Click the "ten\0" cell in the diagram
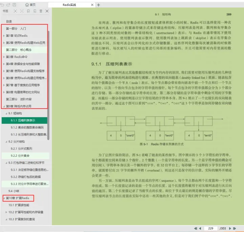 pyautogui.click(x=208, y=135)
